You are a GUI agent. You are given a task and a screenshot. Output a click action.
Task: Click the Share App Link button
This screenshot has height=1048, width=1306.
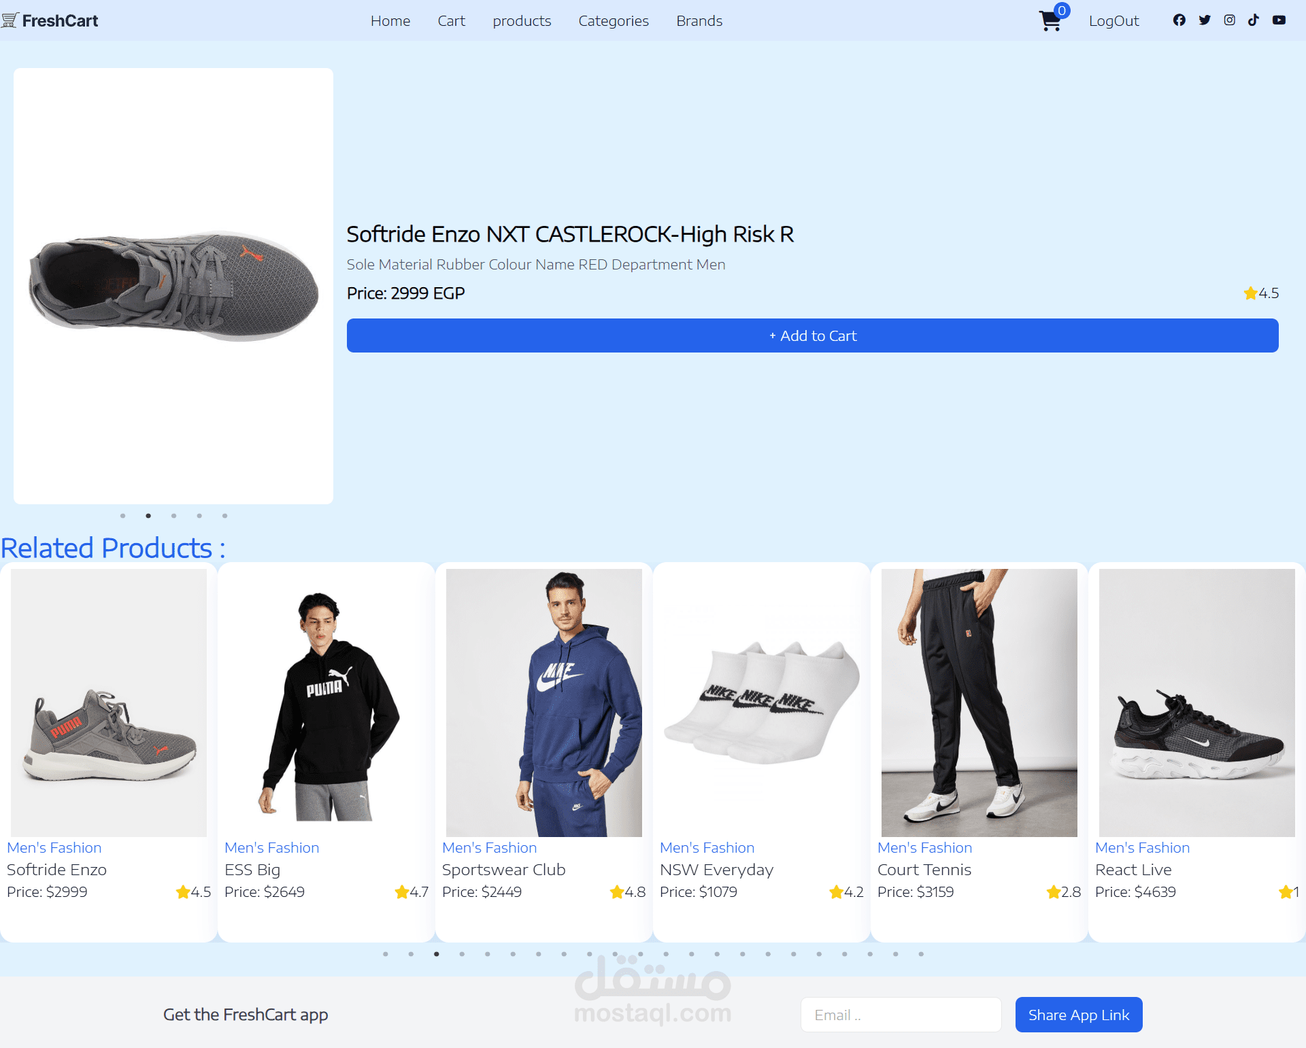pos(1079,1015)
